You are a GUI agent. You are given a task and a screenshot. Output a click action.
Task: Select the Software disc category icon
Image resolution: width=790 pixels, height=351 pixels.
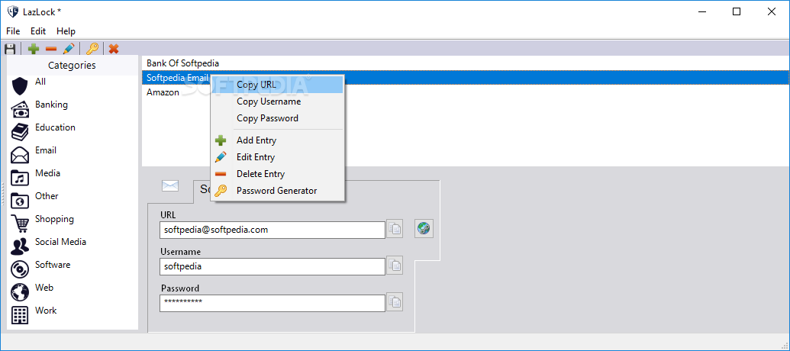20,269
